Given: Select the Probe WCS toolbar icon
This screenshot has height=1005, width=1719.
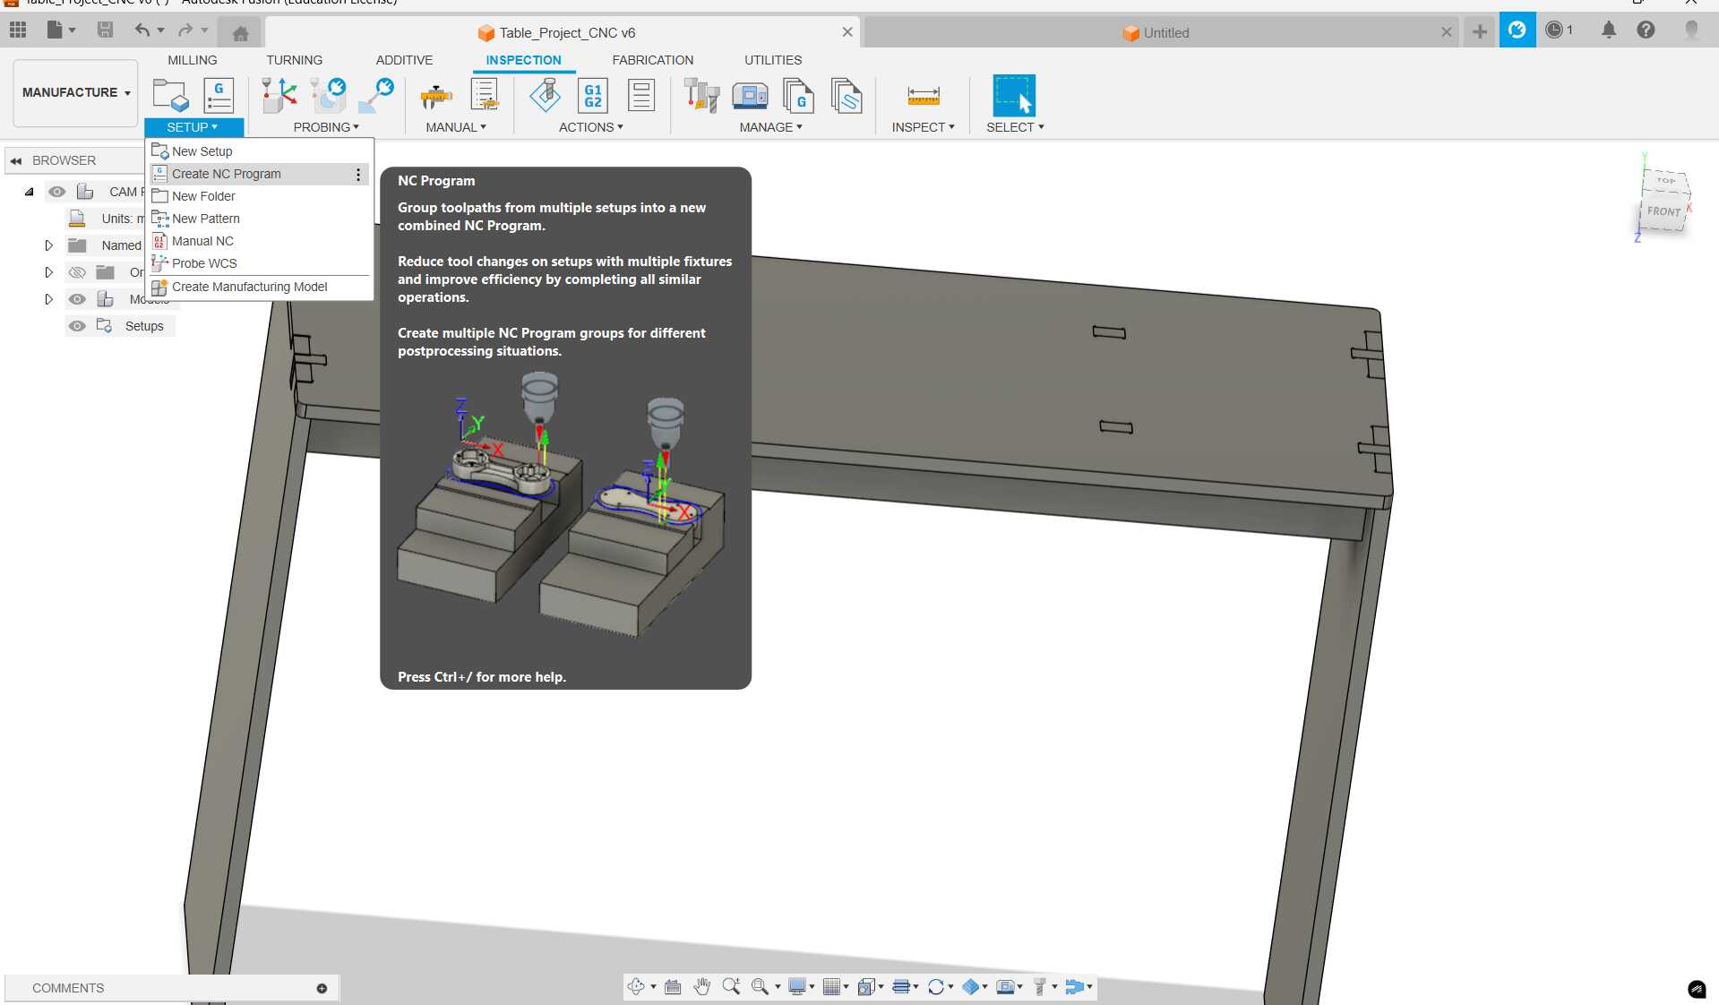Looking at the screenshot, I should pos(279,95).
